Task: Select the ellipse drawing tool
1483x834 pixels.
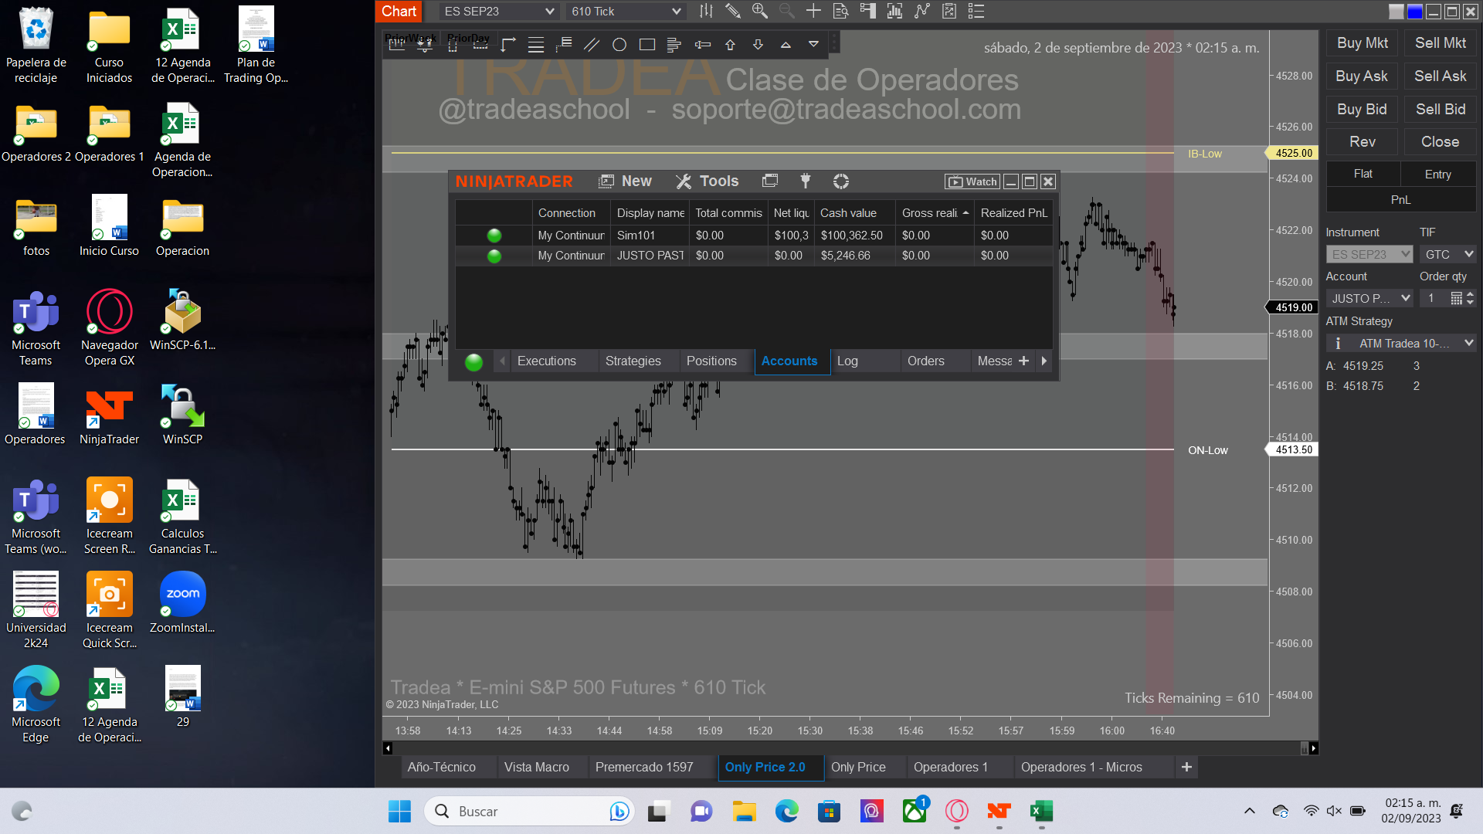Action: (x=619, y=45)
